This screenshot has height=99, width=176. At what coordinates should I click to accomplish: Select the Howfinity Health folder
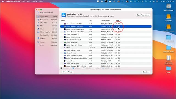coord(169,48)
